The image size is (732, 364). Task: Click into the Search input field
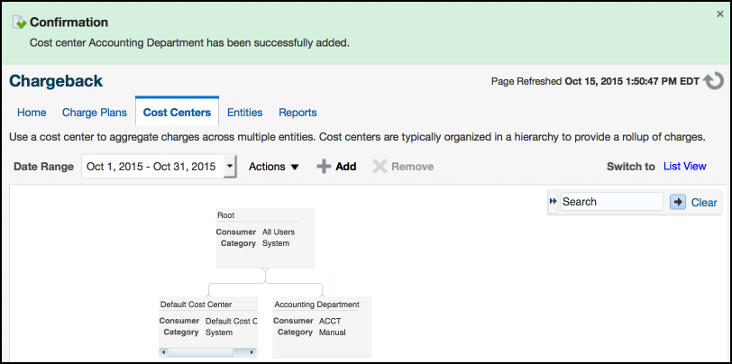pos(610,202)
